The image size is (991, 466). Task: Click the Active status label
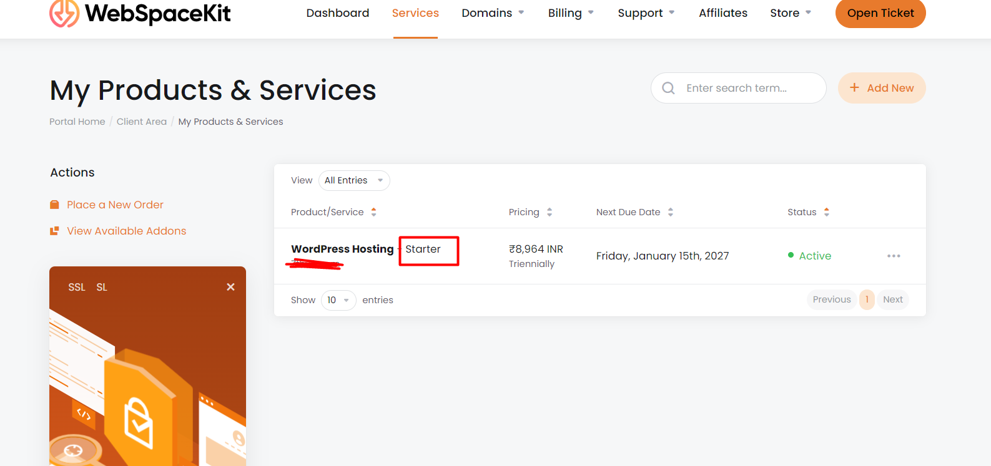tap(815, 256)
